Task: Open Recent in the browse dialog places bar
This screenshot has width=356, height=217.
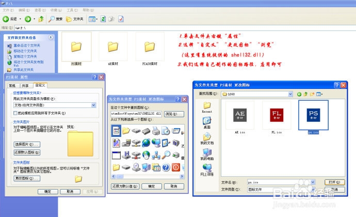Action: [207, 107]
